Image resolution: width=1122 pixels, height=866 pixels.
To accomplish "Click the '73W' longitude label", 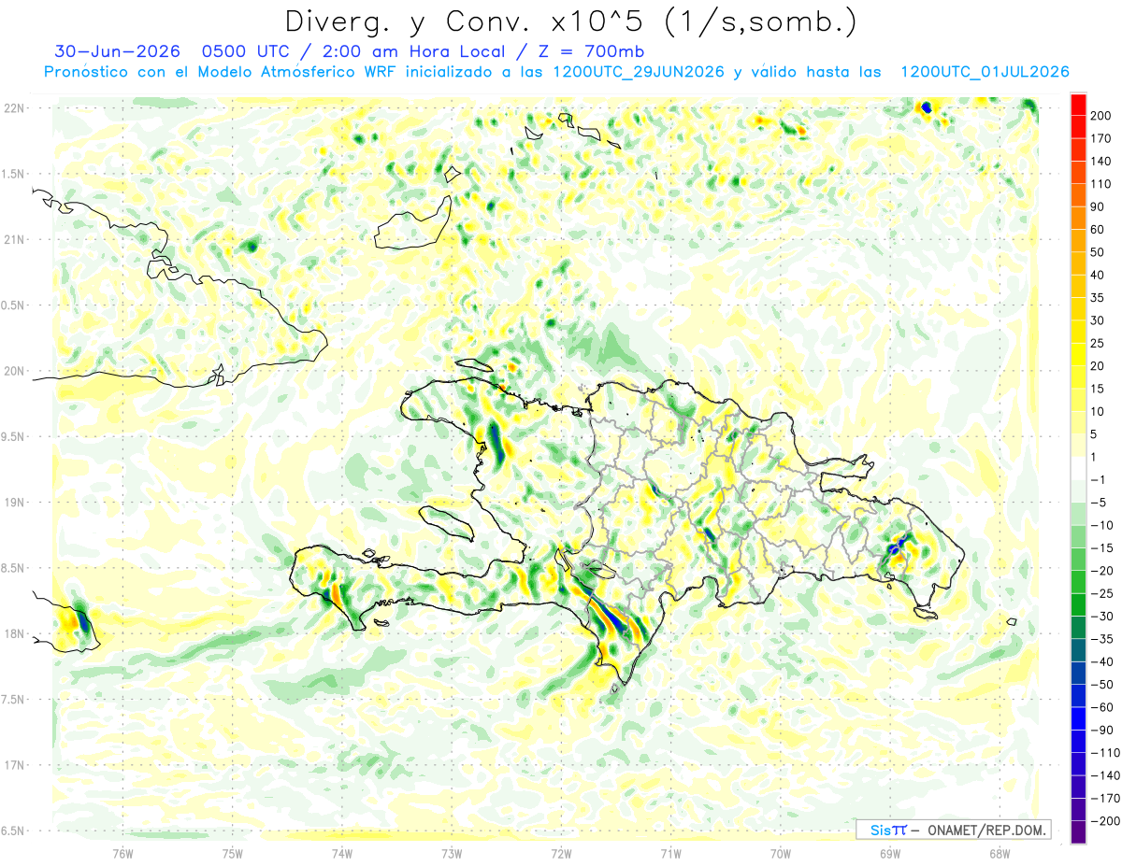I will (x=452, y=853).
